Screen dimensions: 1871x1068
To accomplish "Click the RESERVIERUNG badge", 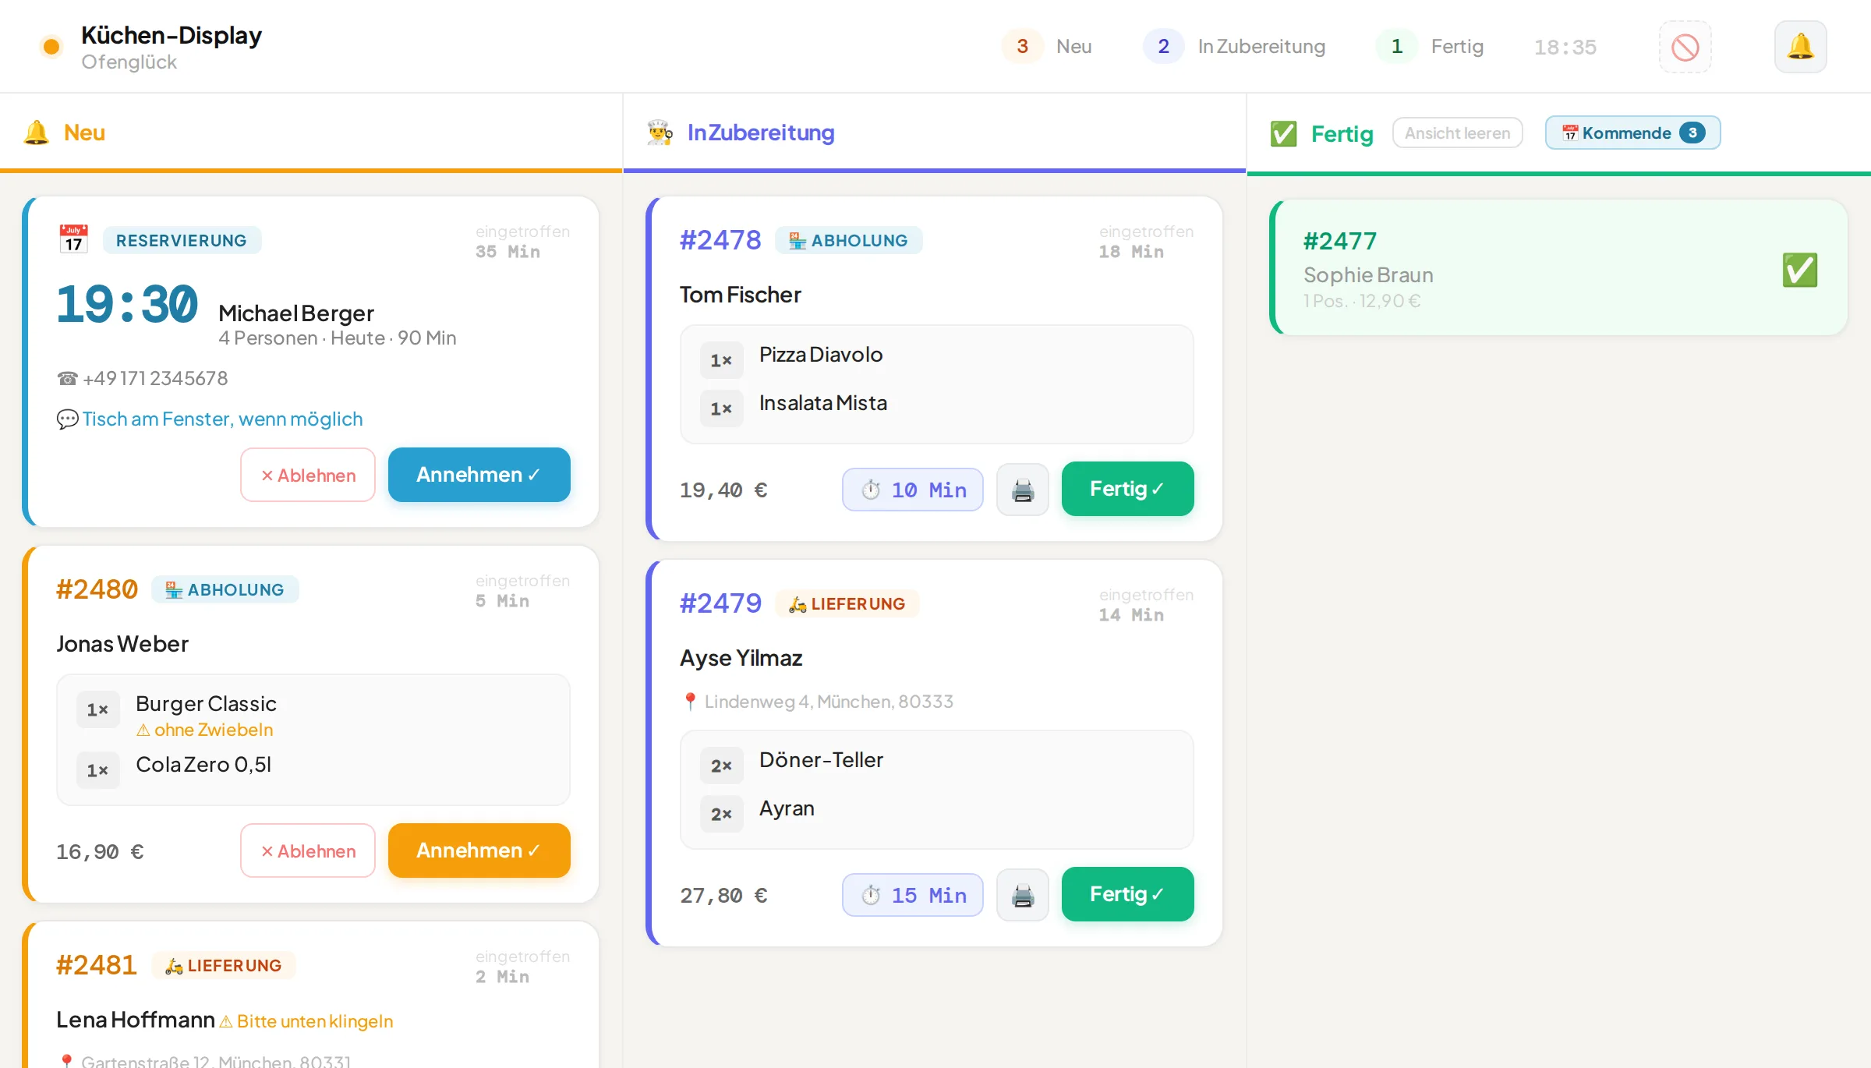I will [182, 240].
